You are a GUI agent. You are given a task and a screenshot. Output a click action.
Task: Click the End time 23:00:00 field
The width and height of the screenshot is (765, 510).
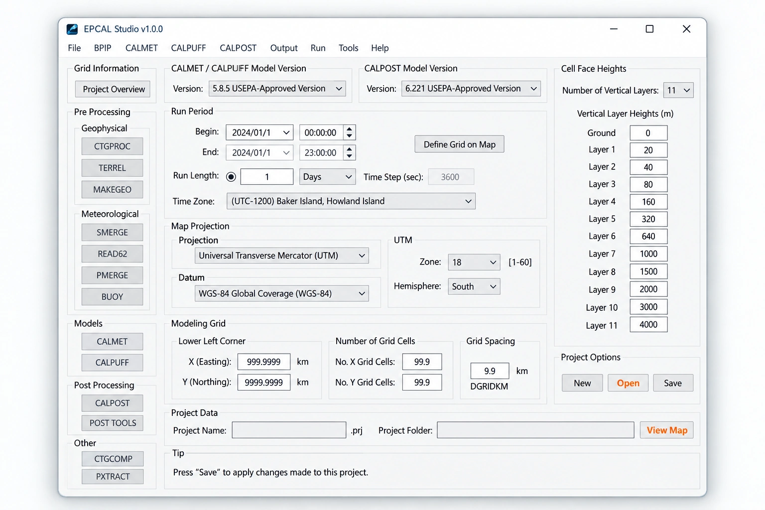321,152
